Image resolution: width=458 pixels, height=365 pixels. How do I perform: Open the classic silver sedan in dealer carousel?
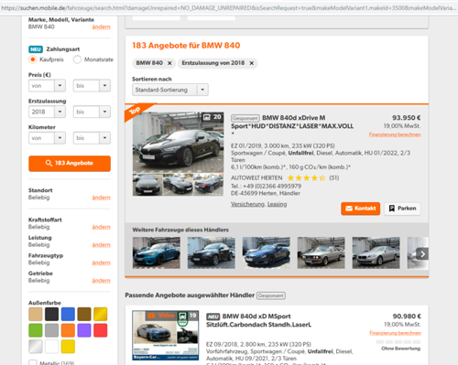click(321, 252)
